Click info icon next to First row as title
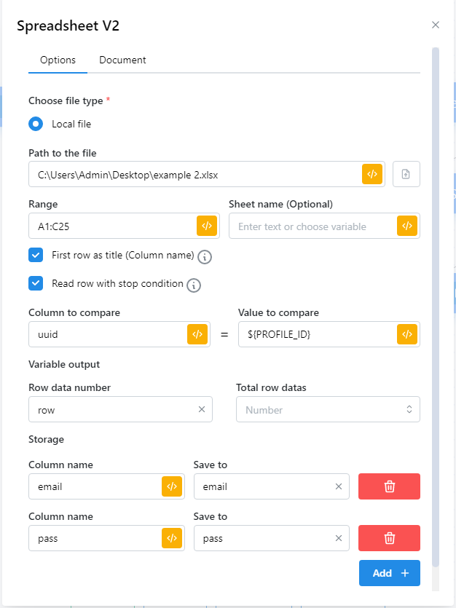Image resolution: width=456 pixels, height=608 pixels. pyautogui.click(x=205, y=257)
